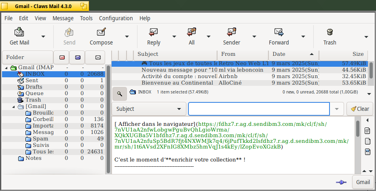Open the AlloCiné 'Bienvenue au Continental' email
Viewport: 376px width, 191px height.
point(240,83)
